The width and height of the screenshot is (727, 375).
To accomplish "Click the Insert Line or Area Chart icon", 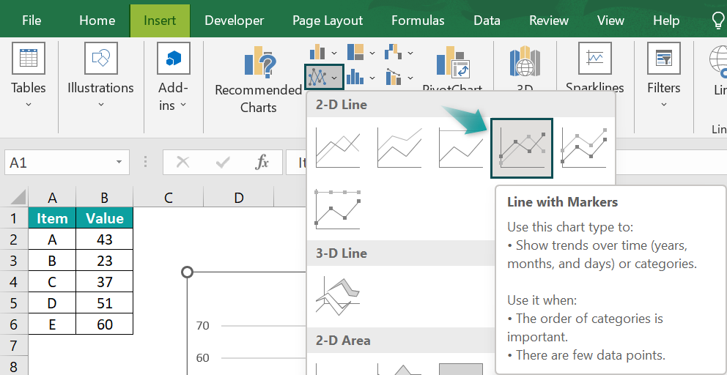I will click(317, 76).
